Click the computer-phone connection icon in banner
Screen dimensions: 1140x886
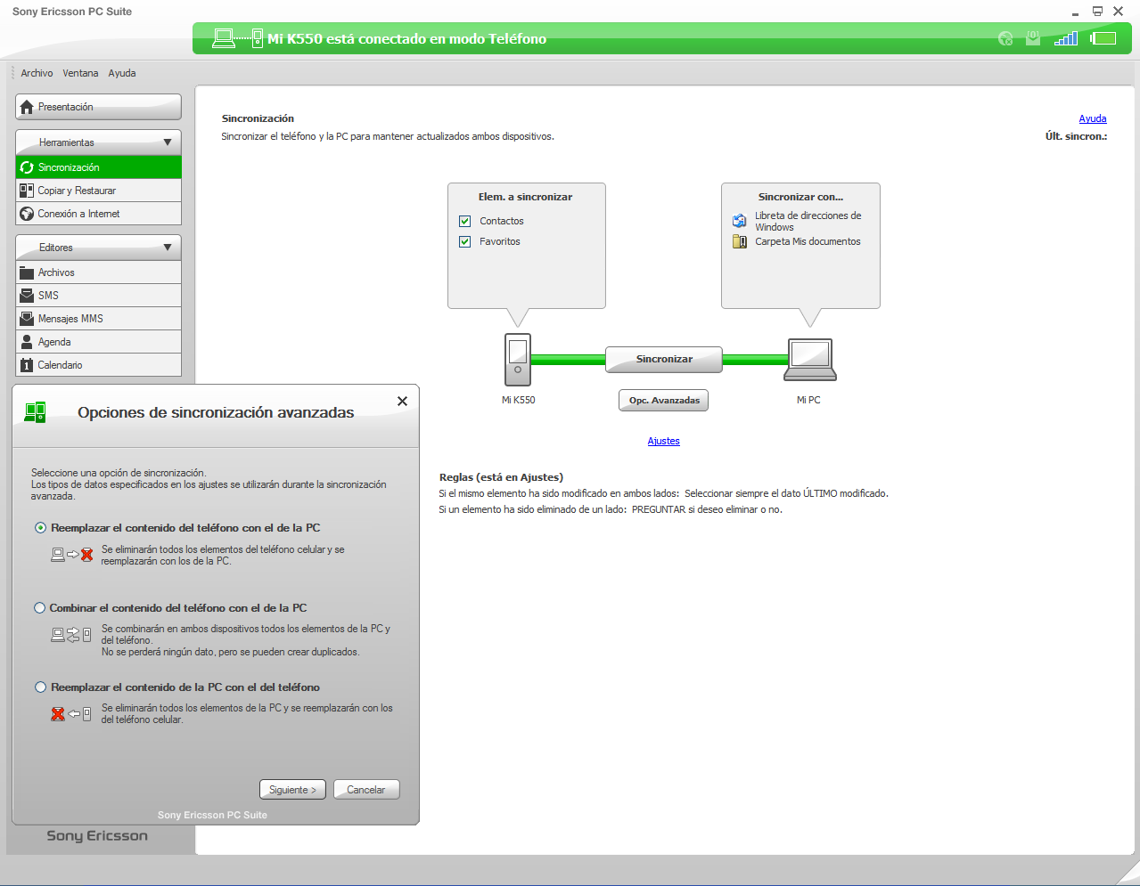(237, 38)
